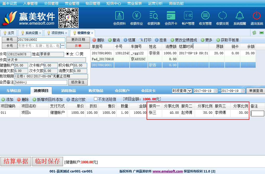Open the 营业报表 menu

coord(135,3)
